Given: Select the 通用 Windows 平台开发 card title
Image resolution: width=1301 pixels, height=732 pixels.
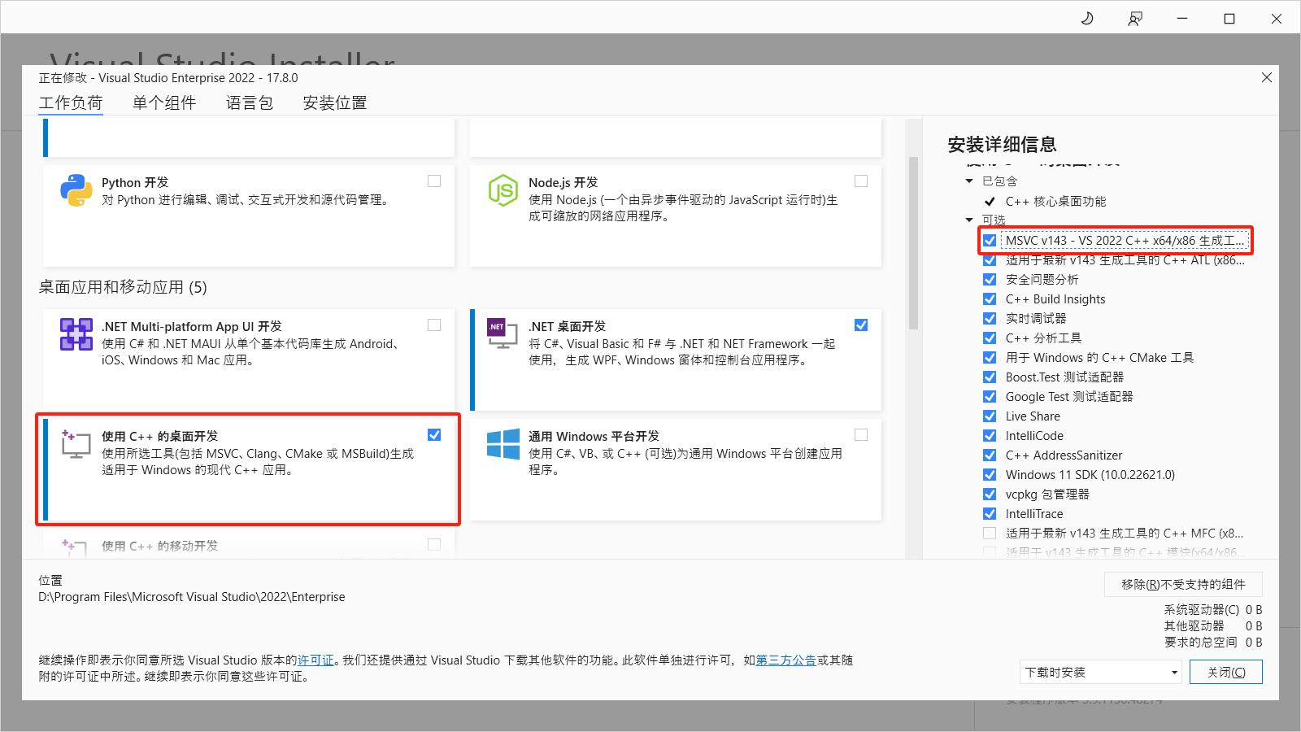Looking at the screenshot, I should point(594,436).
